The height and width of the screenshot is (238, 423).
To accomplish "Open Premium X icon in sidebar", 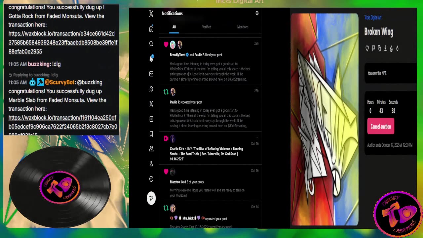I will pos(151,104).
